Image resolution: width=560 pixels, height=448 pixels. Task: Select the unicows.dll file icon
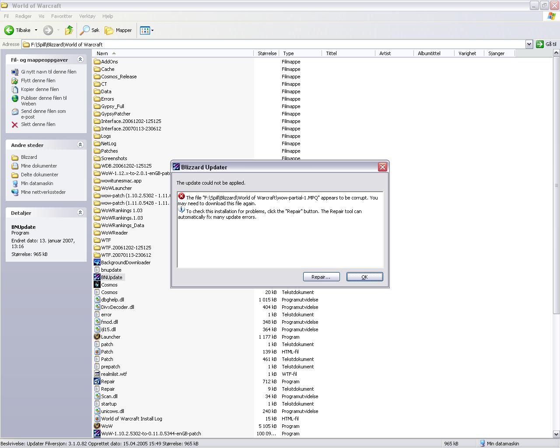pos(97,411)
